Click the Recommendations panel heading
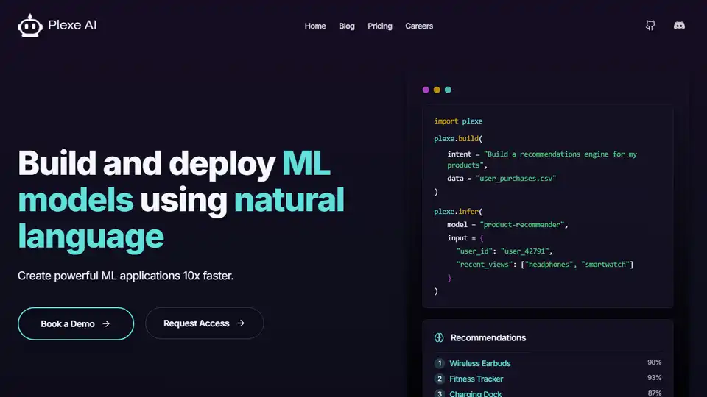 pos(488,337)
